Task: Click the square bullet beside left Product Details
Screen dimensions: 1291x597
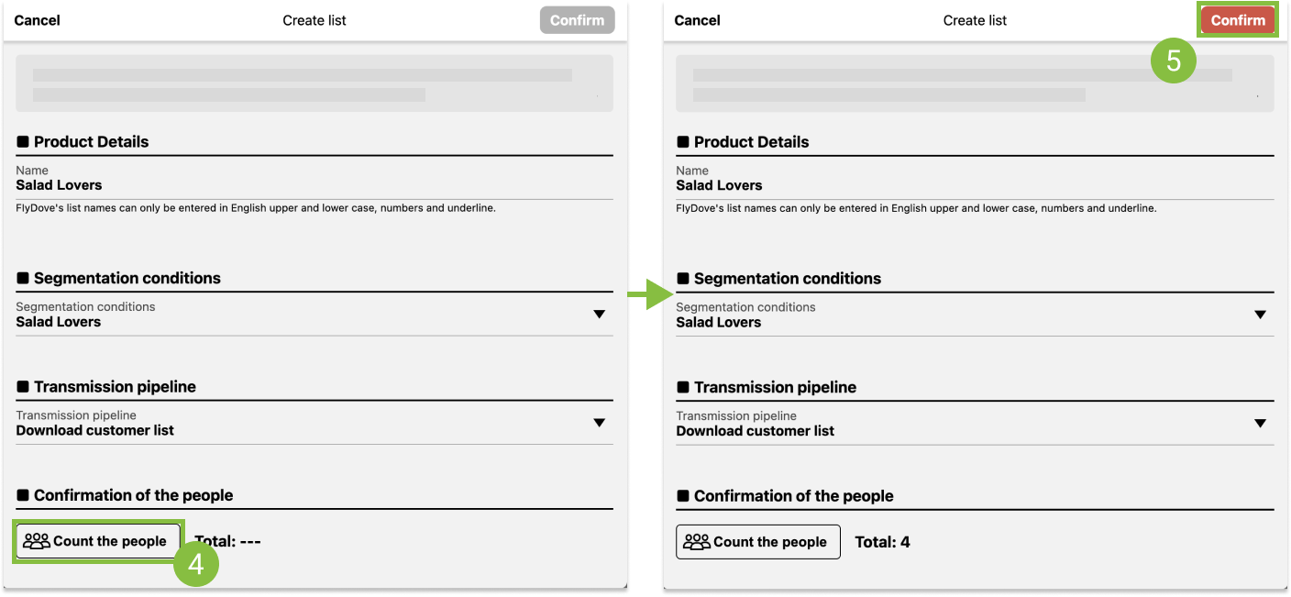Action: coord(23,142)
